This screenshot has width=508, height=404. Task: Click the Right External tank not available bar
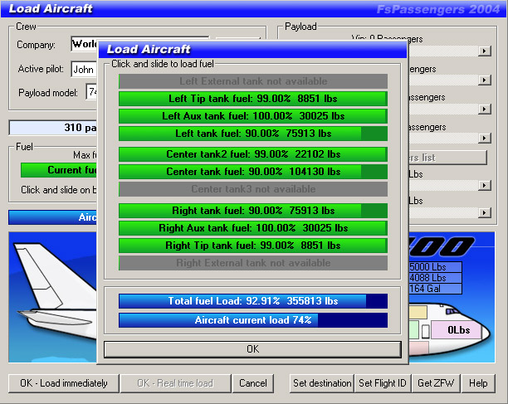pyautogui.click(x=253, y=263)
